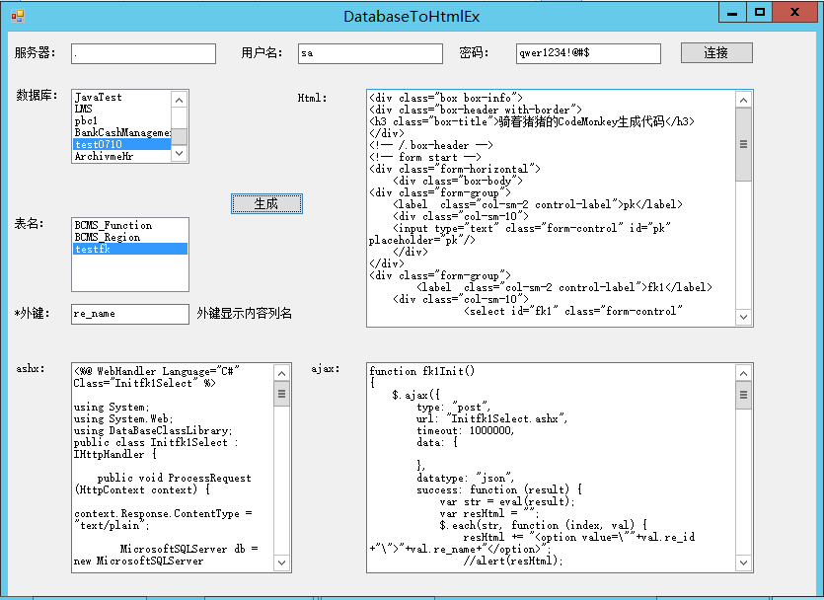Viewport: 824px width, 600px height.
Task: Focus the 服务器 server input field
Action: tap(143, 53)
